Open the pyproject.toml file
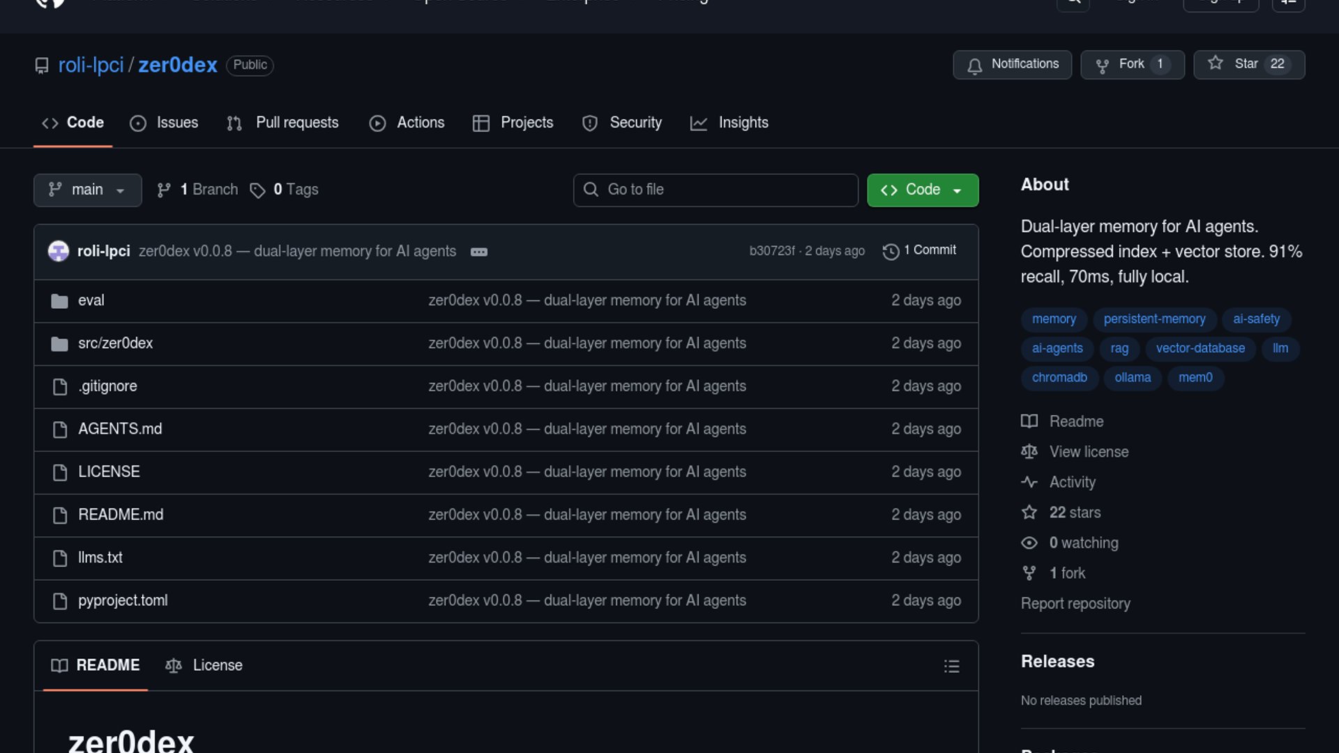Viewport: 1339px width, 753px height. click(123, 600)
